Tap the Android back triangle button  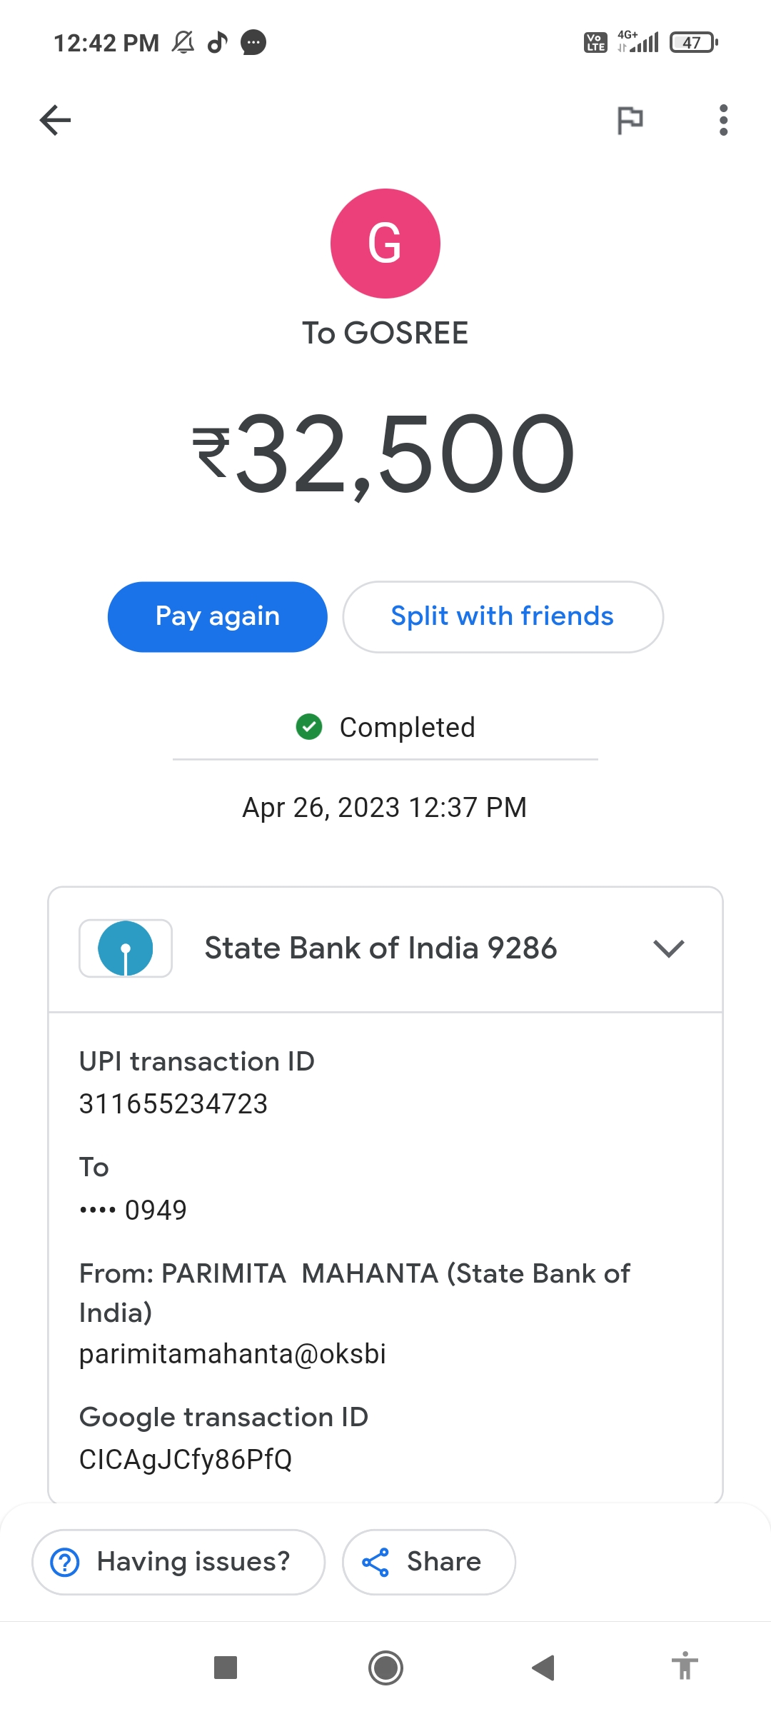543,1668
